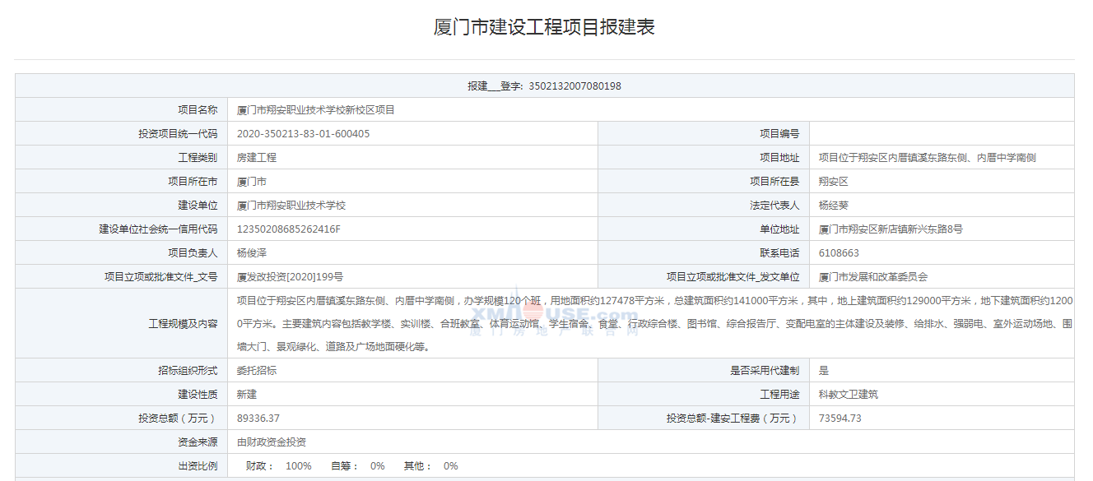1093x481 pixels.
Task: Click construction cost value 73594.73
Action: pyautogui.click(x=840, y=419)
